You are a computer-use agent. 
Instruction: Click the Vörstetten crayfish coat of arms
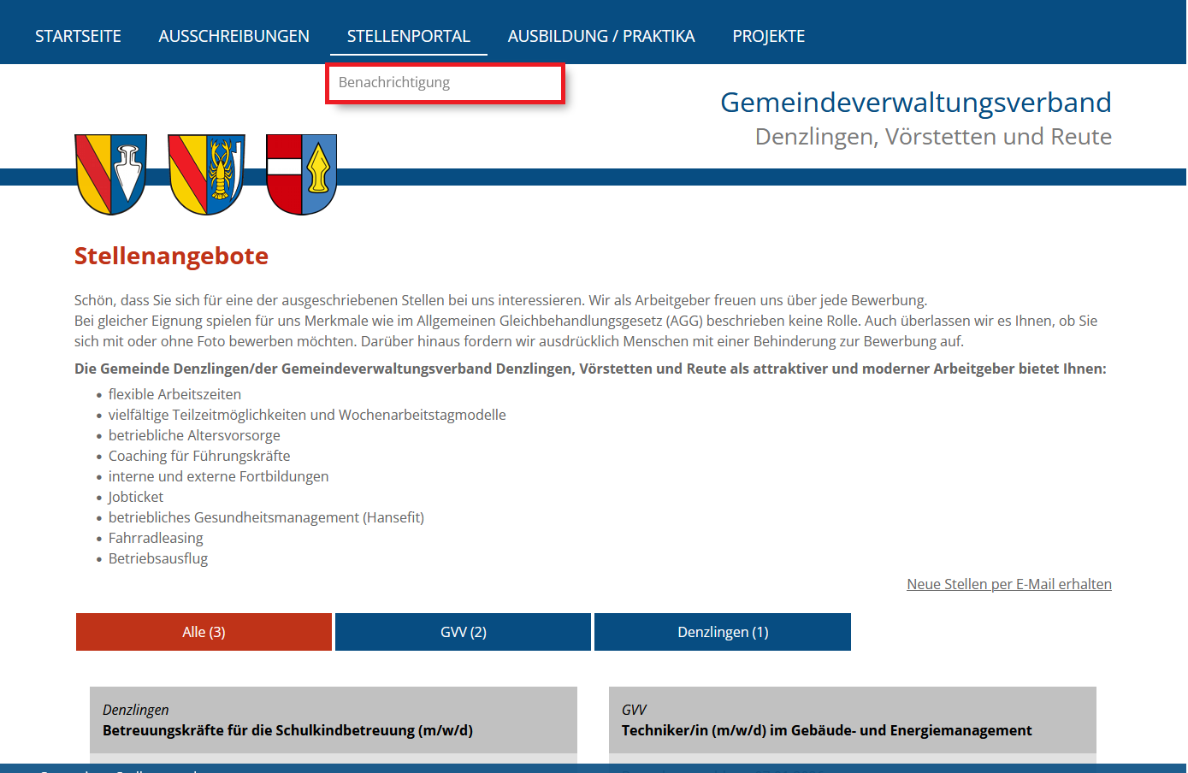pos(206,174)
